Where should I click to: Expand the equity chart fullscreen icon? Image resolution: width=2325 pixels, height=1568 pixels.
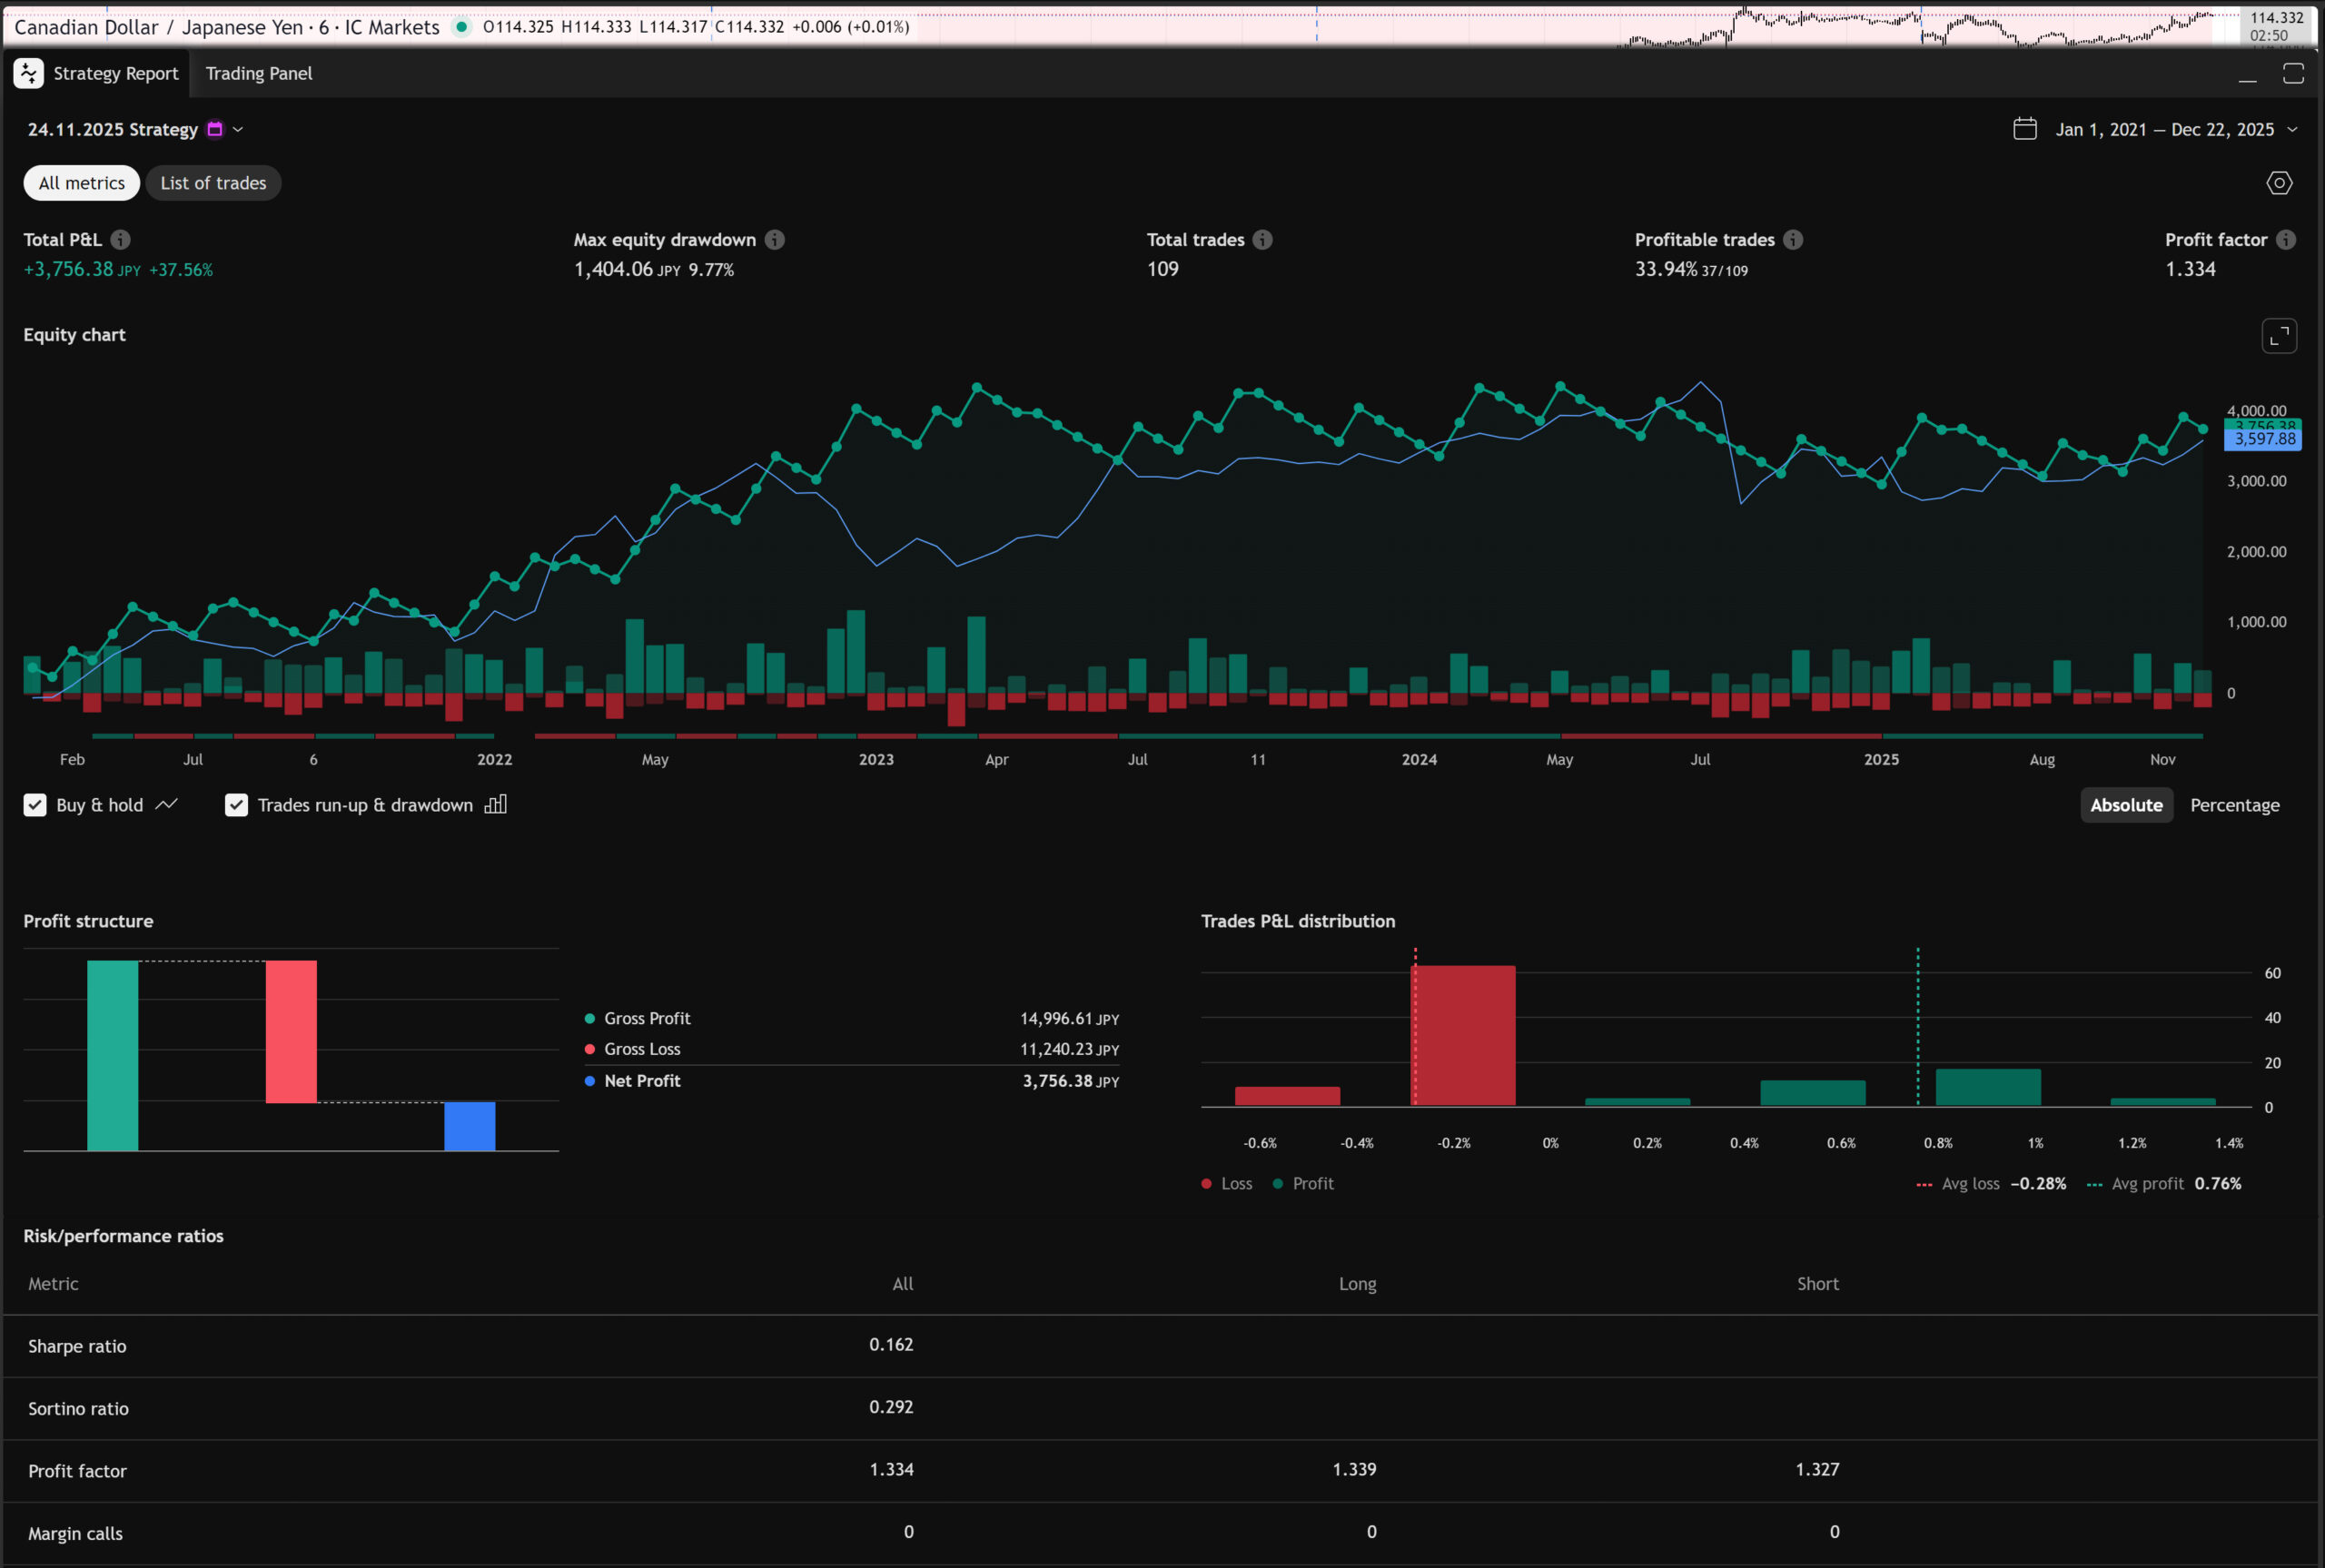[2279, 336]
